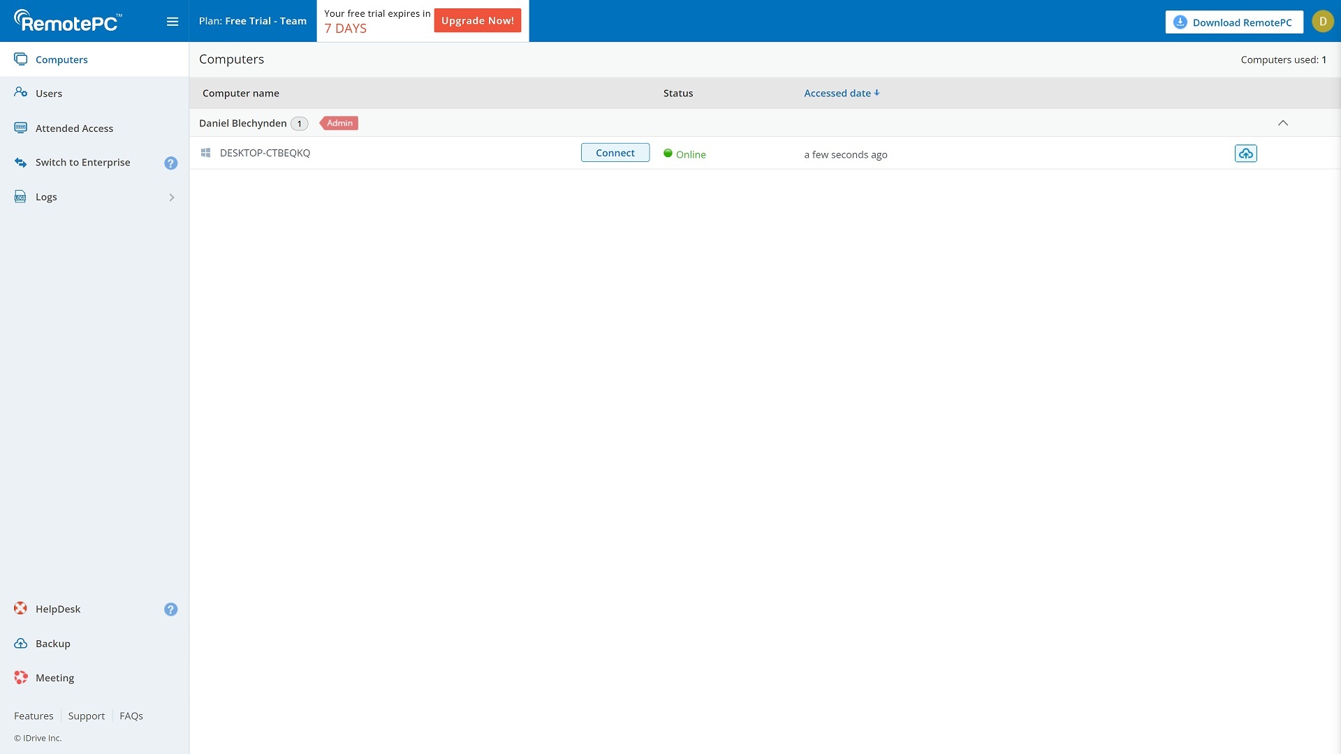Sort by Accessed date column

click(841, 93)
